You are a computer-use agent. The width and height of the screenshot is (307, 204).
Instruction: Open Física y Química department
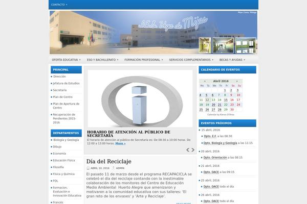click(63, 174)
